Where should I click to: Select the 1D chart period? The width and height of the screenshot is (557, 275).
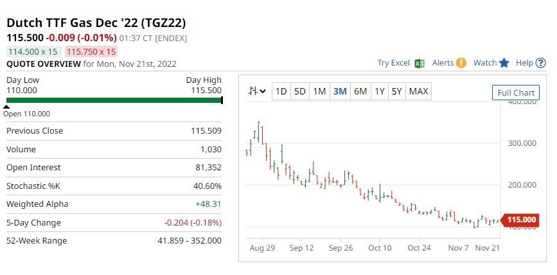tap(281, 91)
